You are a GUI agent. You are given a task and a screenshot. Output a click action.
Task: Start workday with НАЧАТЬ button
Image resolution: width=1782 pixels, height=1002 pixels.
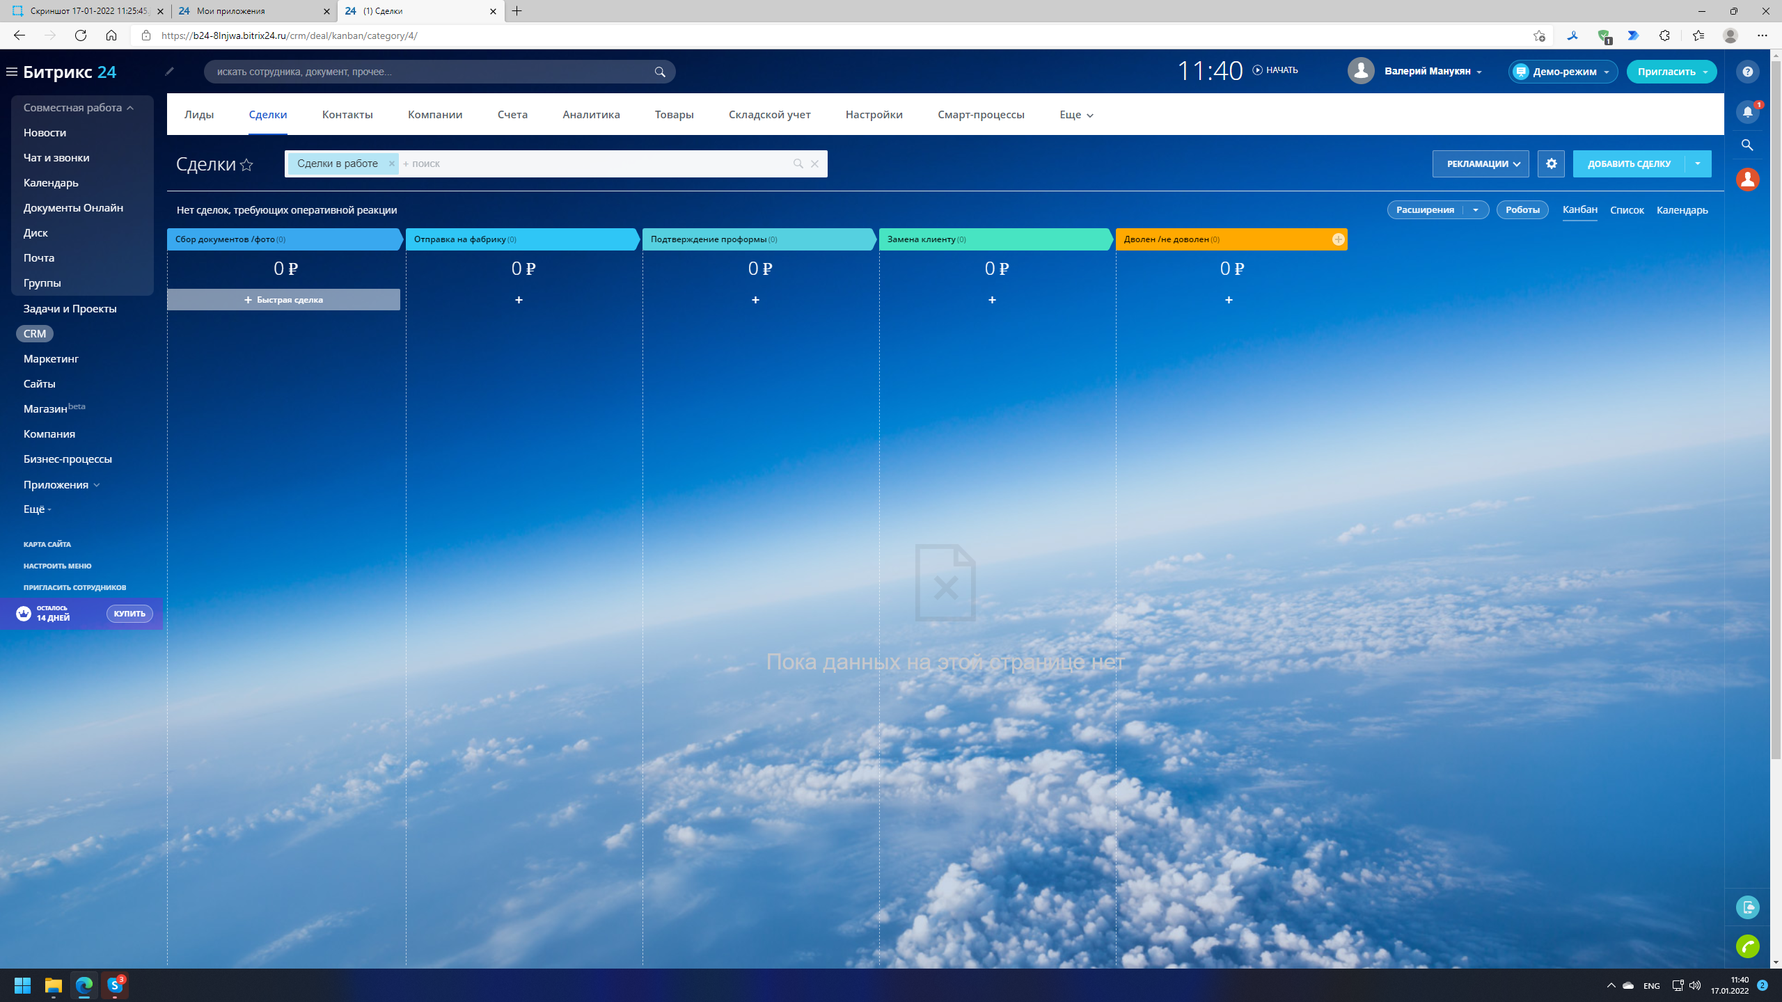pos(1275,70)
